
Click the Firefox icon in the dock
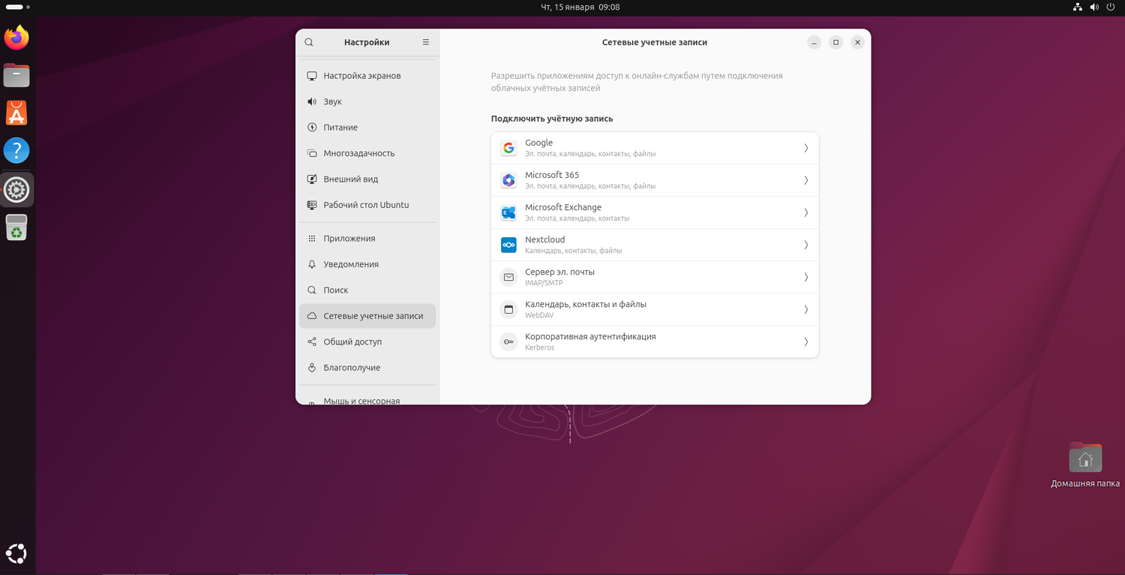(16, 38)
